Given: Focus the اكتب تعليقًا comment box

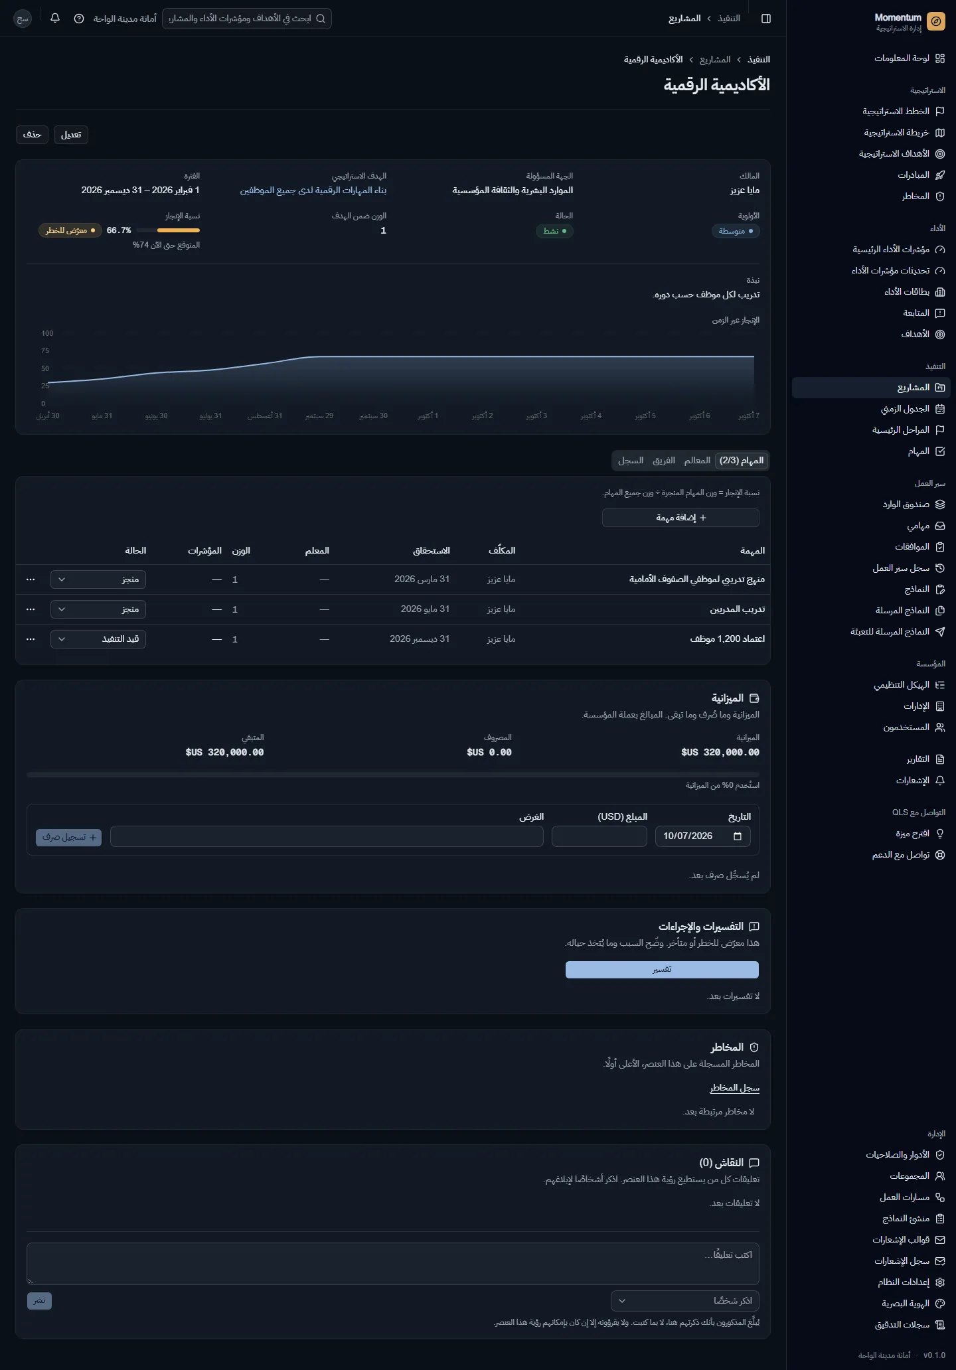Looking at the screenshot, I should [x=392, y=1264].
